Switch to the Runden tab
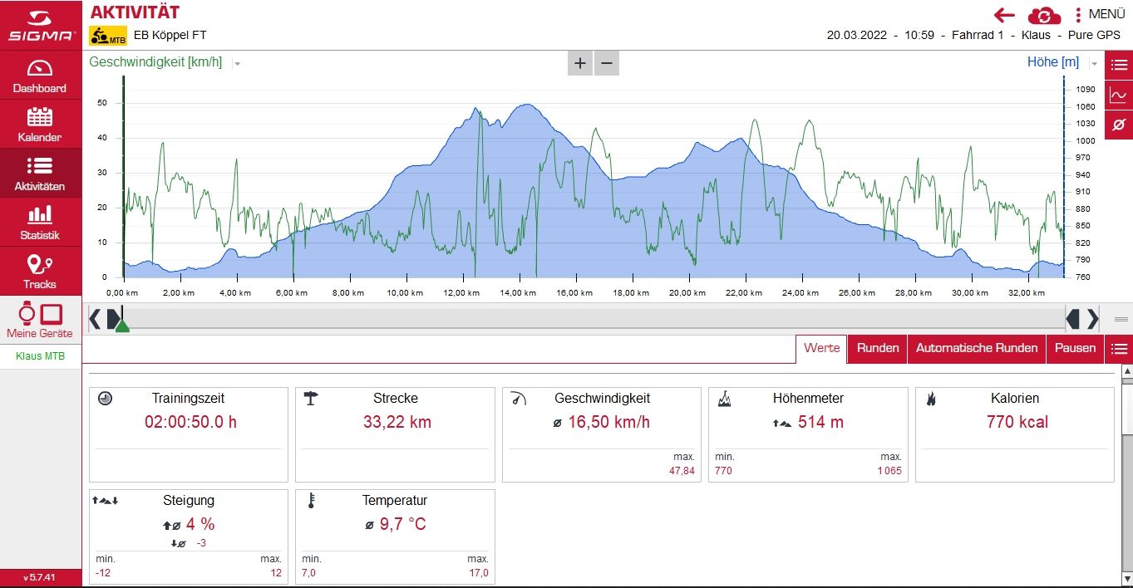This screenshot has height=588, width=1133. click(878, 348)
